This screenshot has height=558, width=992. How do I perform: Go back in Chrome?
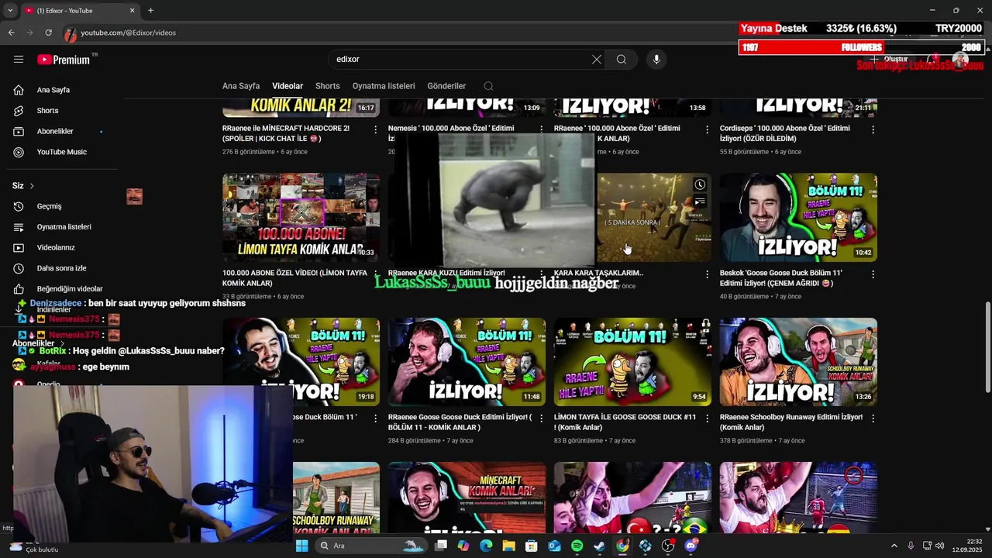coord(11,33)
